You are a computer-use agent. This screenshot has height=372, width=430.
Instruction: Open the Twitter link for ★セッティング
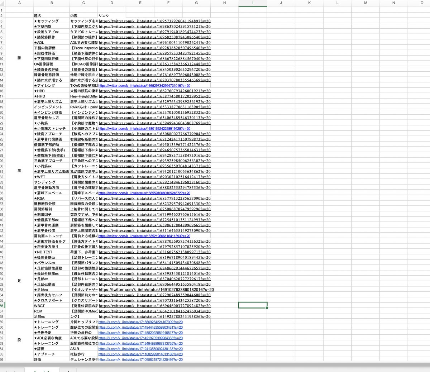(x=154, y=21)
